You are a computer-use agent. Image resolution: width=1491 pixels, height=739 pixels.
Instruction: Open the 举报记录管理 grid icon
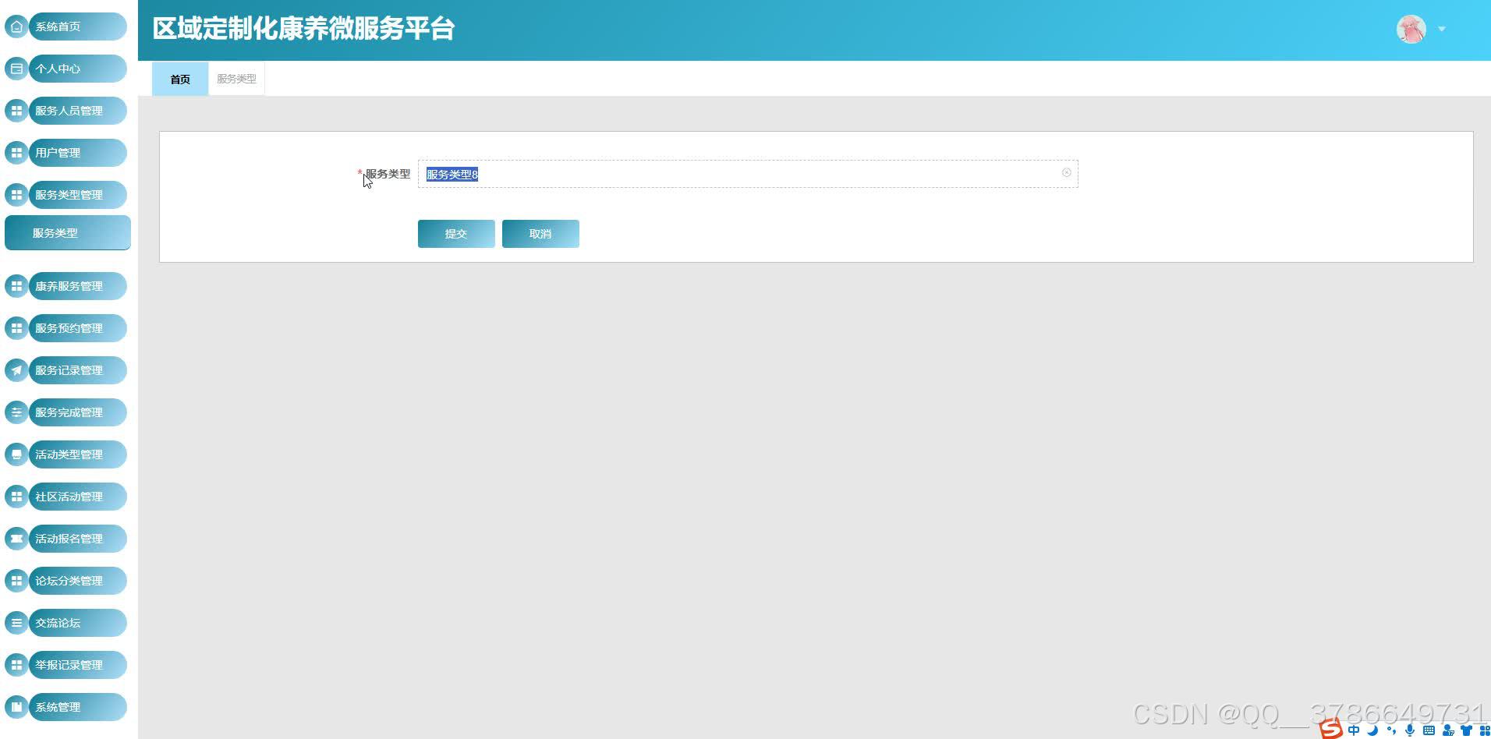click(x=16, y=665)
